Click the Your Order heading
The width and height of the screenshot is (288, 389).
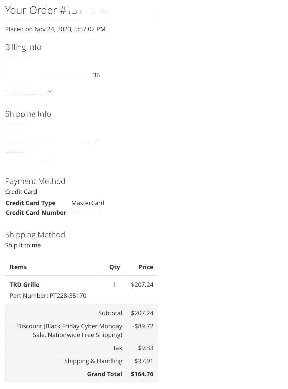[x=58, y=10]
